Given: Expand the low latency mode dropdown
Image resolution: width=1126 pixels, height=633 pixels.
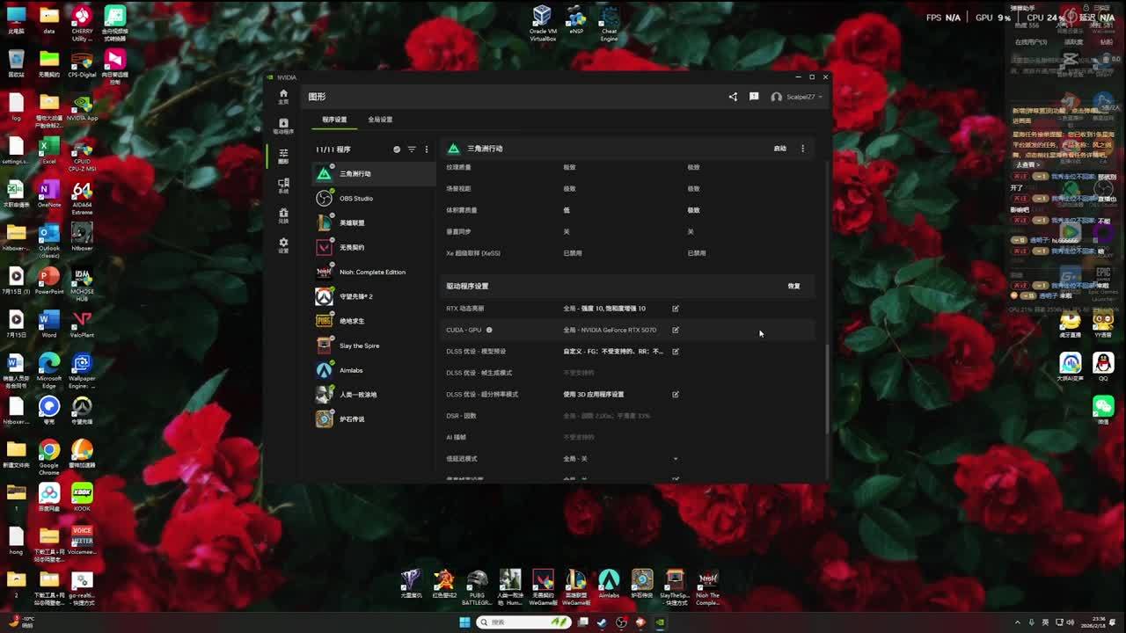Looking at the screenshot, I should pos(676,459).
